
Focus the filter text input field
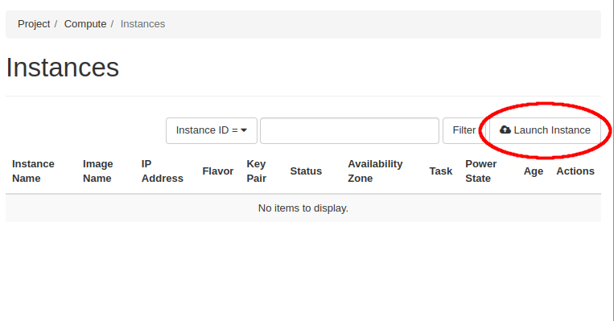(x=349, y=130)
